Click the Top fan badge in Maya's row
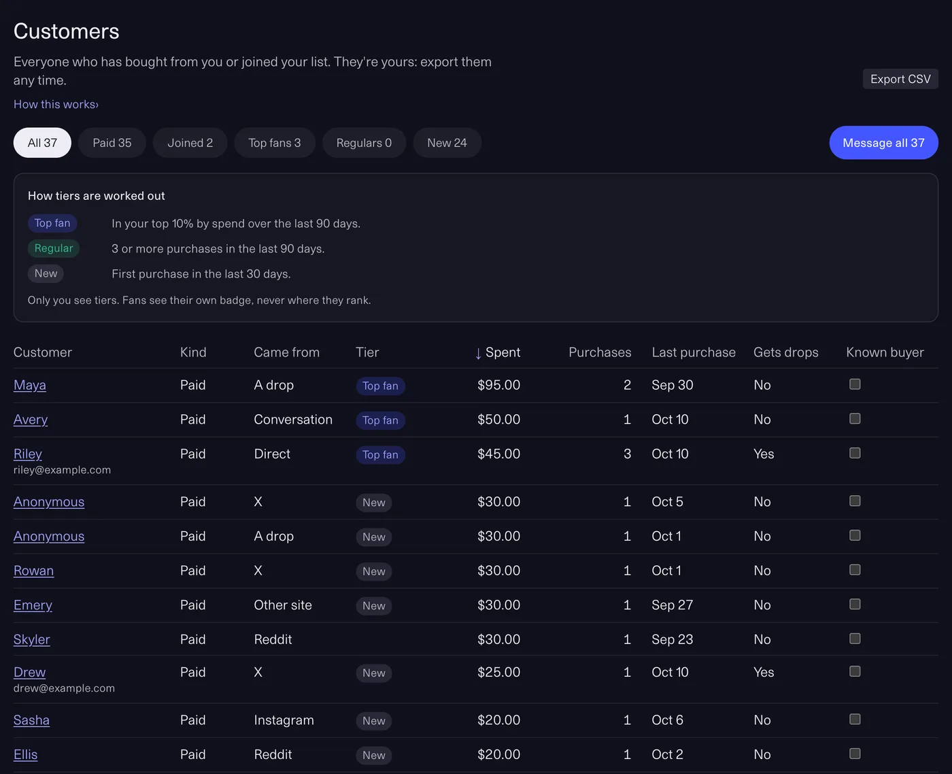952x774 pixels. (x=380, y=386)
